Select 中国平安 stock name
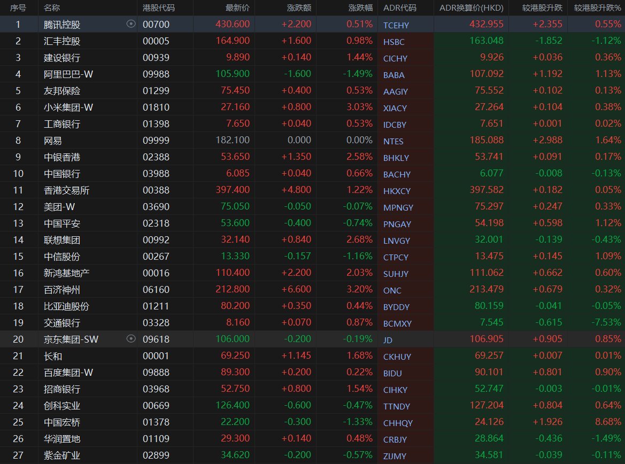 pos(62,223)
